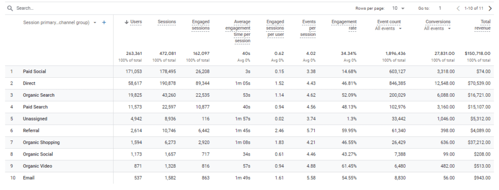This screenshot has height=190, width=499.
Task: Click Email engagement time 1m 49s
Action: coord(243,178)
